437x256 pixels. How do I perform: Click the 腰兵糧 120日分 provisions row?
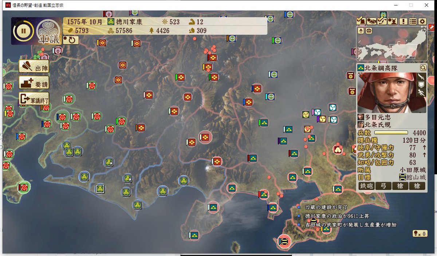tap(392, 140)
